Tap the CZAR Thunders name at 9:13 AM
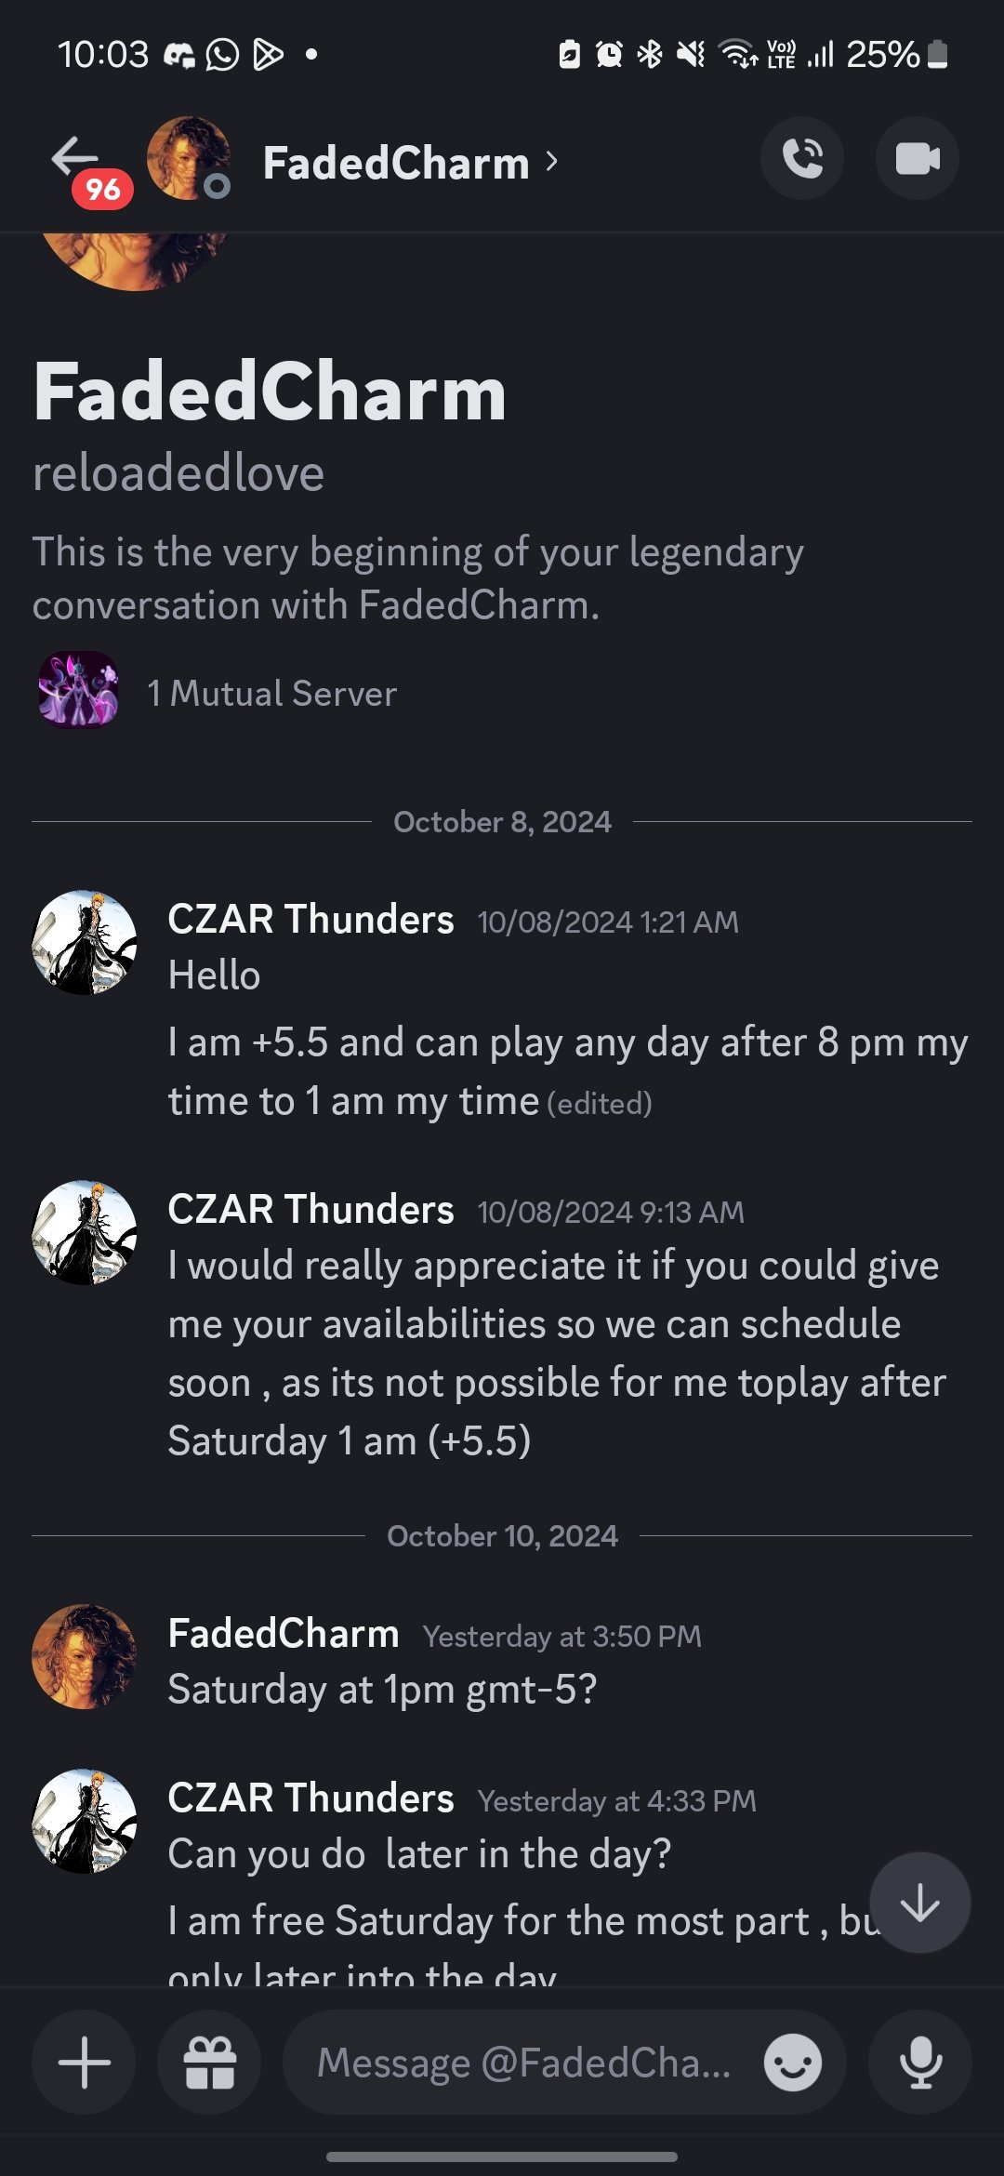 coord(311,1210)
